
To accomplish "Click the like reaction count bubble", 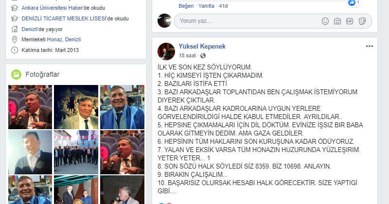I will [x=354, y=3].
